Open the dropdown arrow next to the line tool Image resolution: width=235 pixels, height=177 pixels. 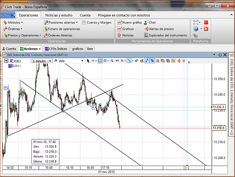(133, 61)
